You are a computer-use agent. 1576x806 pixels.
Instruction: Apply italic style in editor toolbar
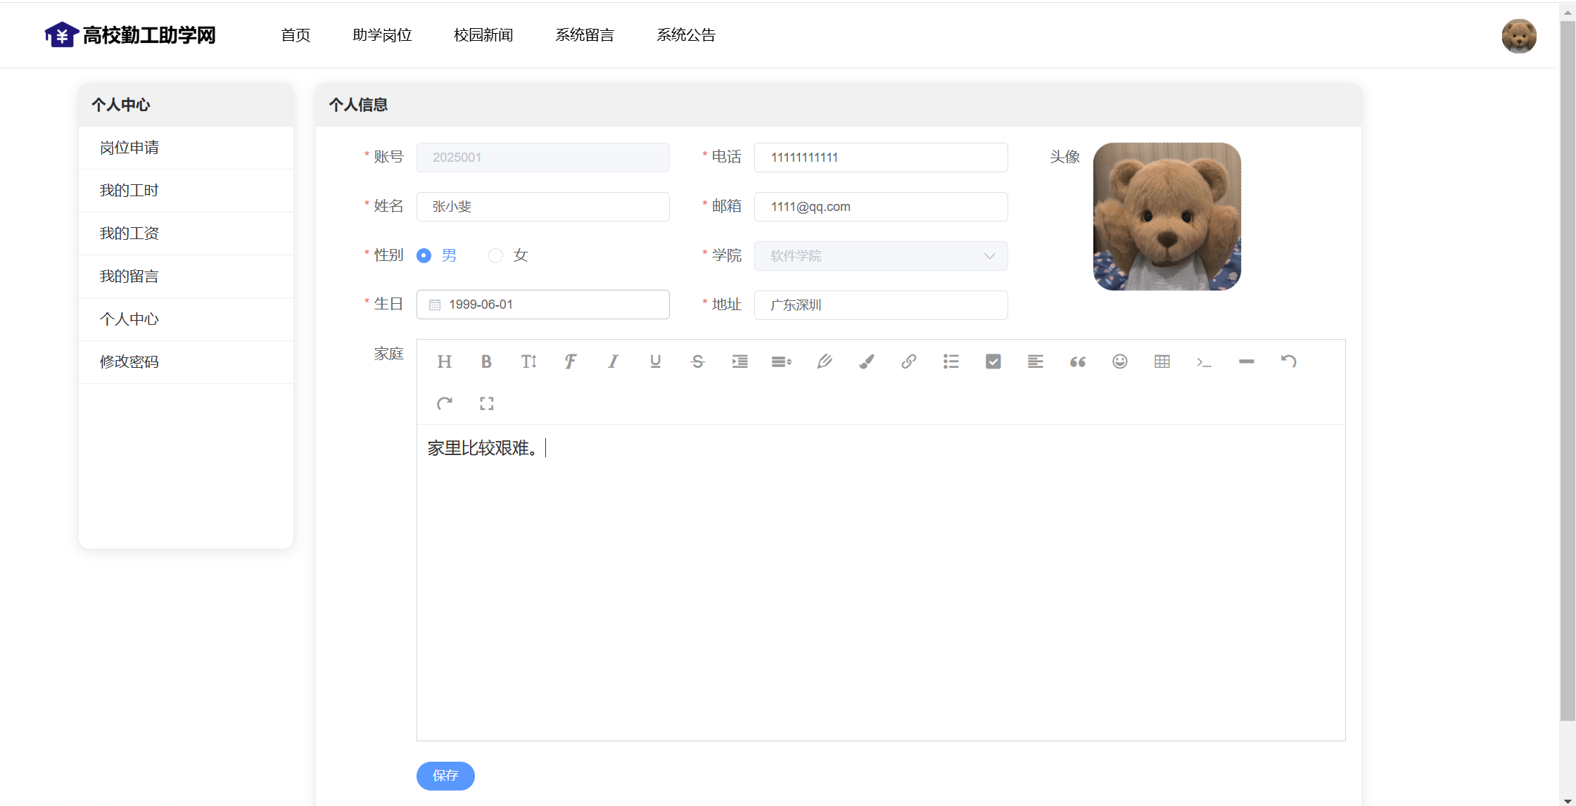pyautogui.click(x=613, y=362)
